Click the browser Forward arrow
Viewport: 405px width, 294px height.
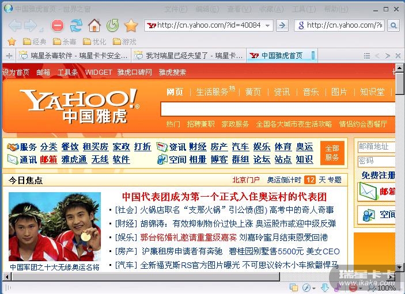[31, 25]
